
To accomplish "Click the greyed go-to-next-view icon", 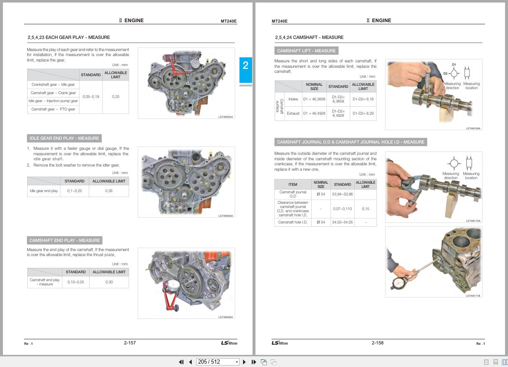I will pos(273,362).
